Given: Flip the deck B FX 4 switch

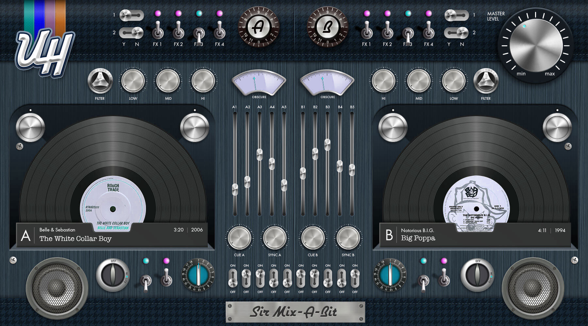Looking at the screenshot, I should click(429, 30).
